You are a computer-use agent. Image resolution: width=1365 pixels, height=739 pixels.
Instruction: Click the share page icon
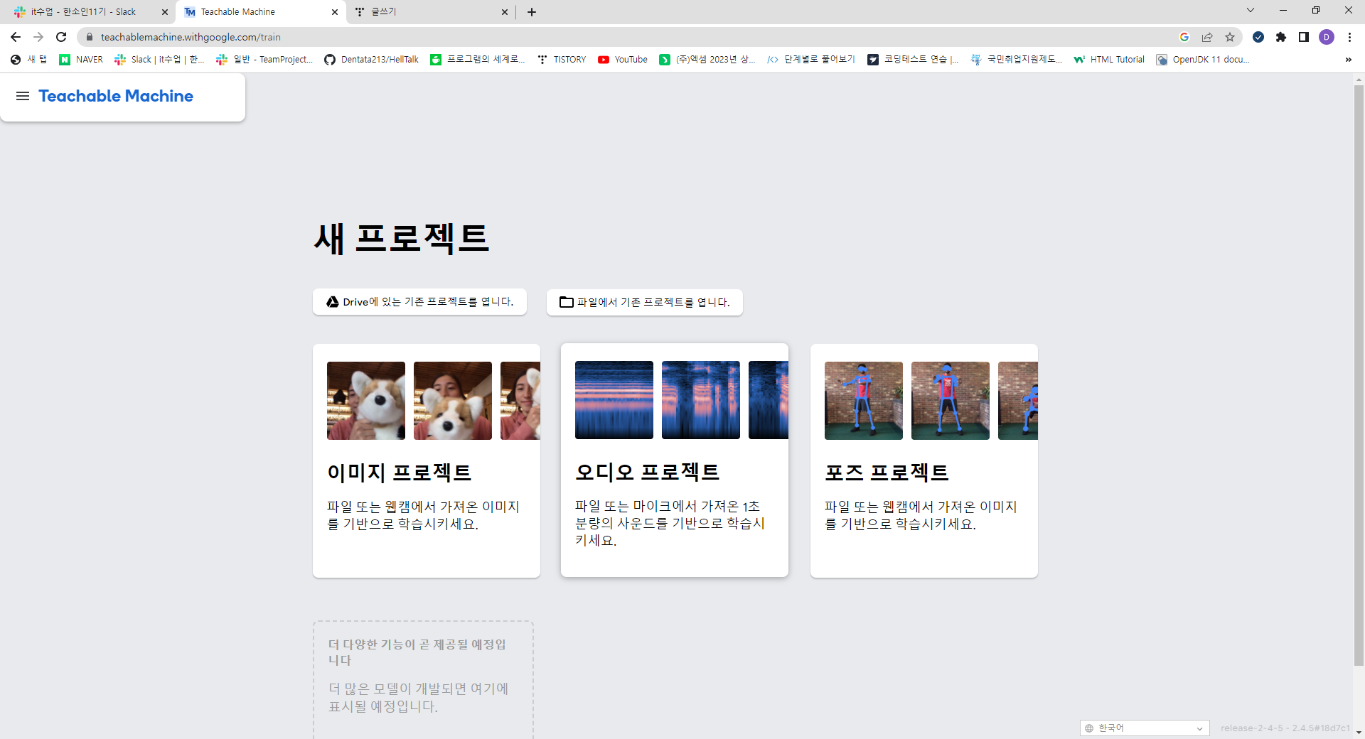(1207, 37)
